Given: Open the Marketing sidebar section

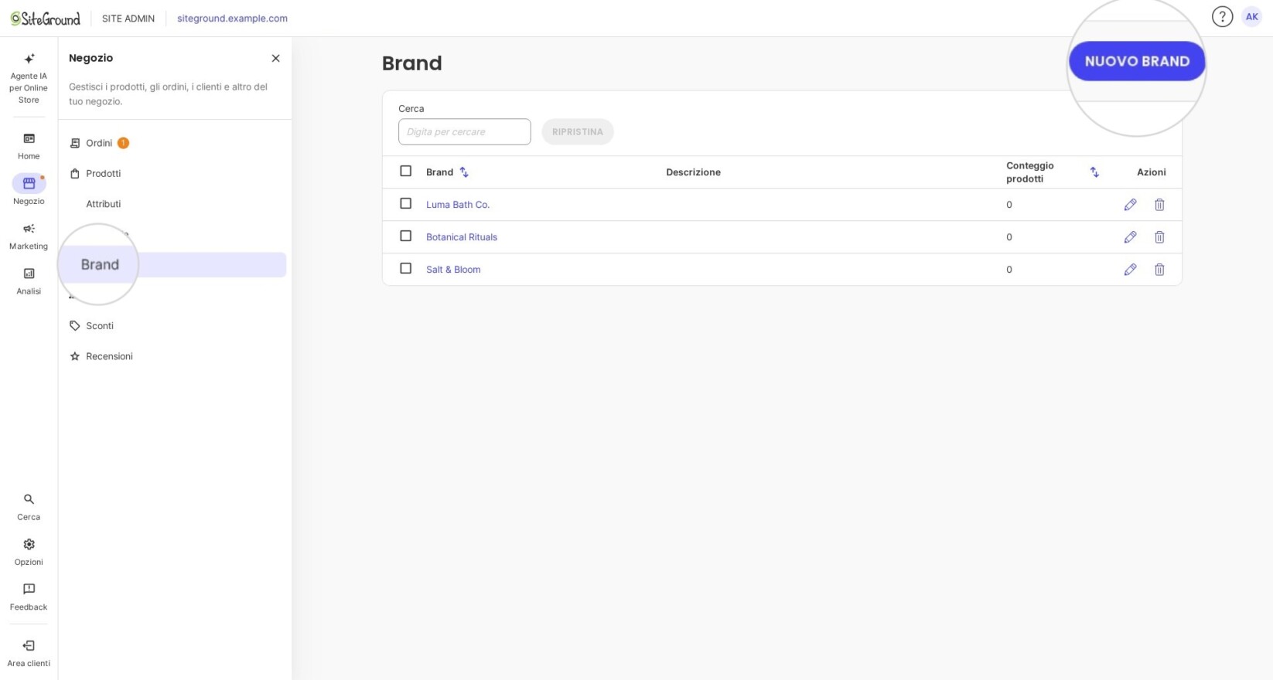Looking at the screenshot, I should (x=29, y=236).
